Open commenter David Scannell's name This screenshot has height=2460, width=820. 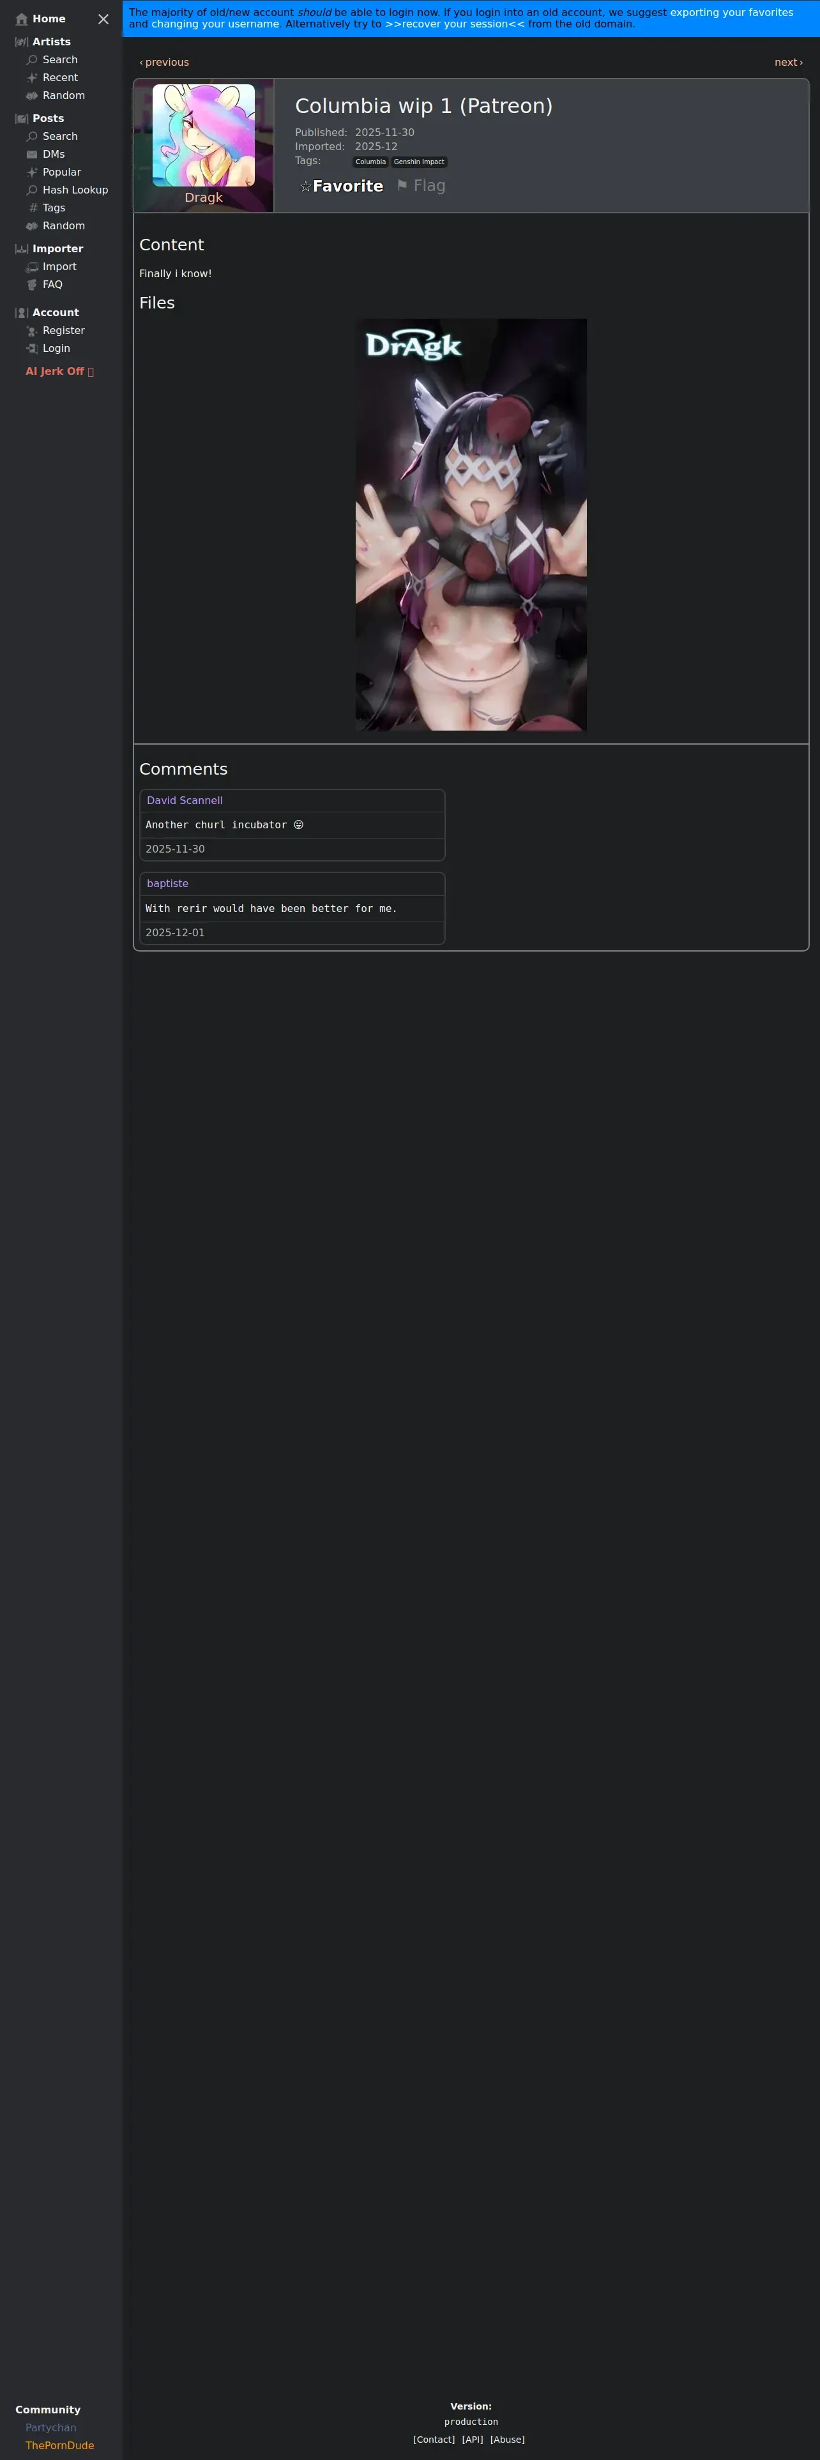click(x=184, y=800)
